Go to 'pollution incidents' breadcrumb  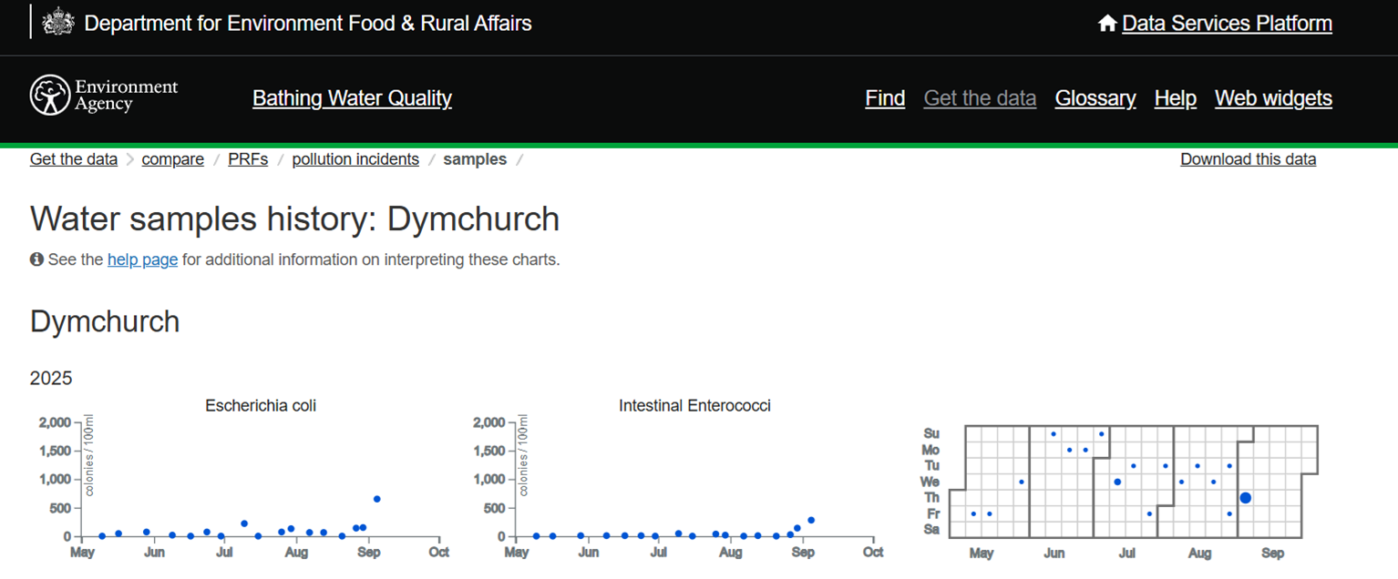click(355, 159)
